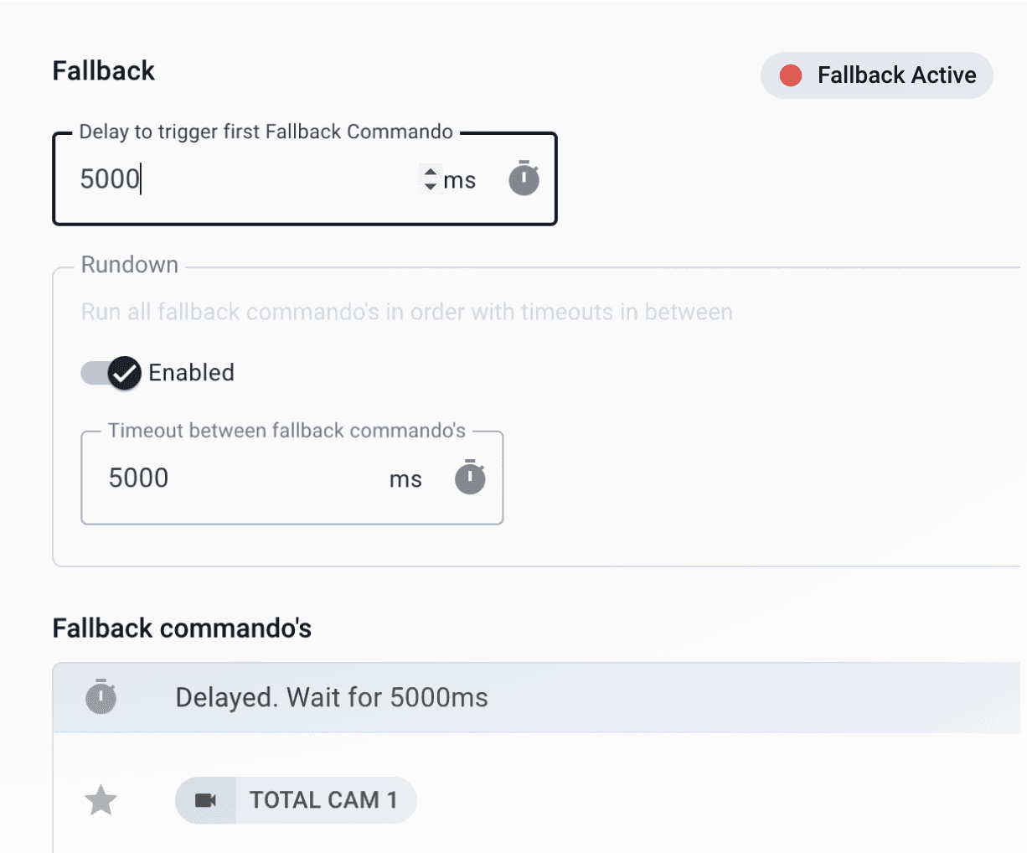Click the Enabled label next to switch
1027x853 pixels.
click(191, 373)
